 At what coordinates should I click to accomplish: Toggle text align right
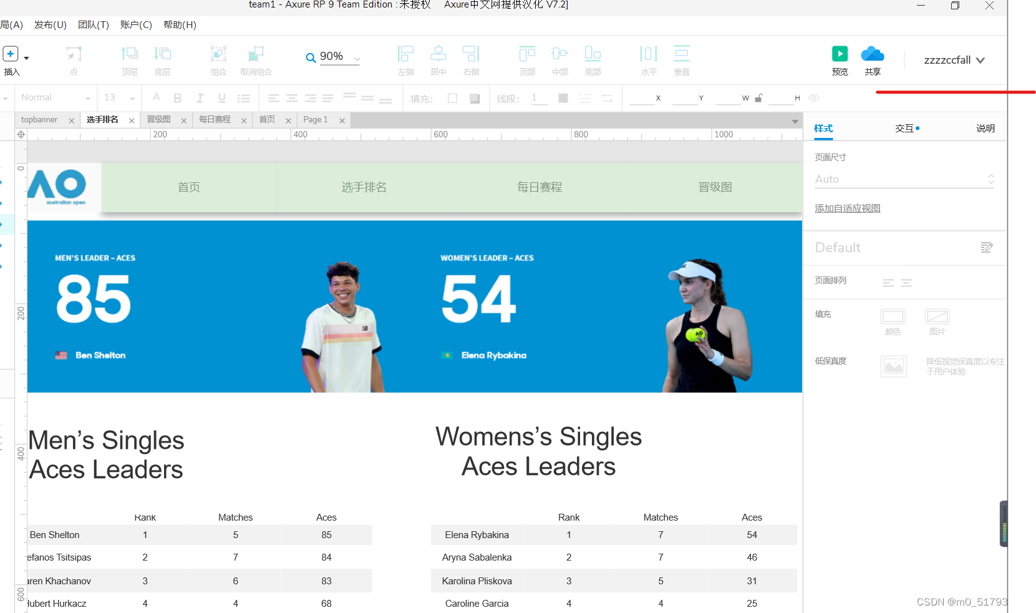pyautogui.click(x=310, y=98)
